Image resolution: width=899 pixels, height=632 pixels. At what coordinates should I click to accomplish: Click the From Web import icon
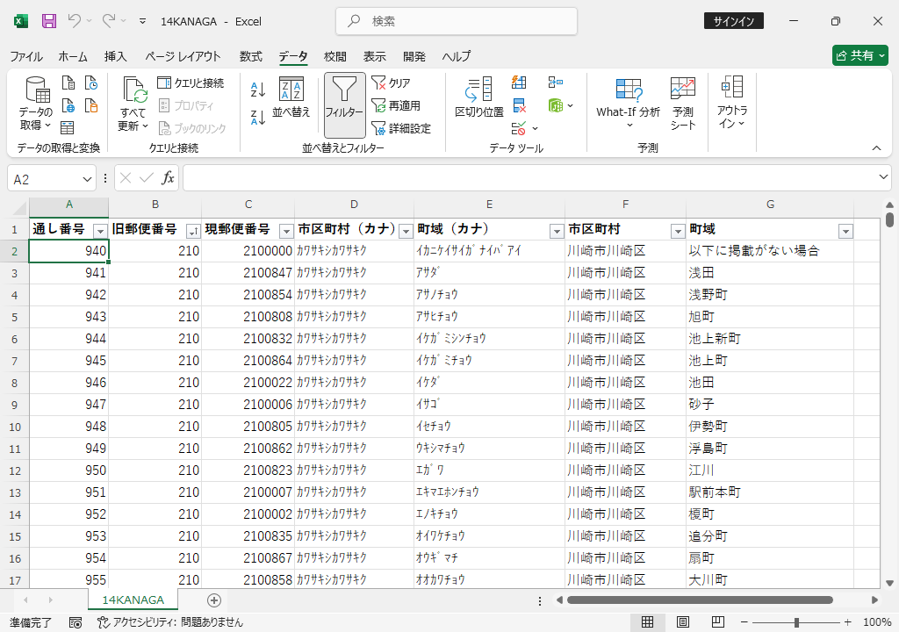click(68, 105)
